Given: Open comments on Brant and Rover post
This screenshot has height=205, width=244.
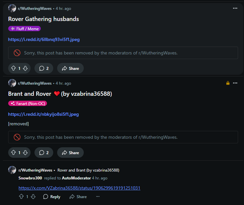Looking at the screenshot, I should point(44,153).
